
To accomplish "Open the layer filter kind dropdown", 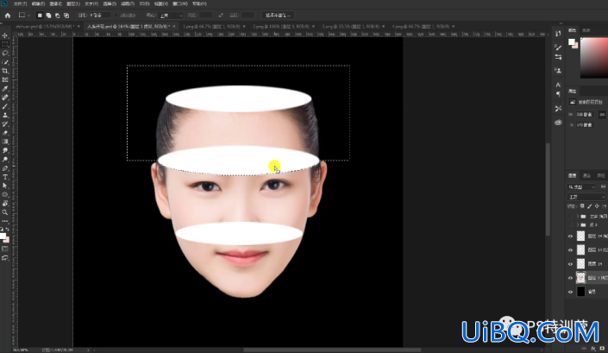I will (581, 187).
